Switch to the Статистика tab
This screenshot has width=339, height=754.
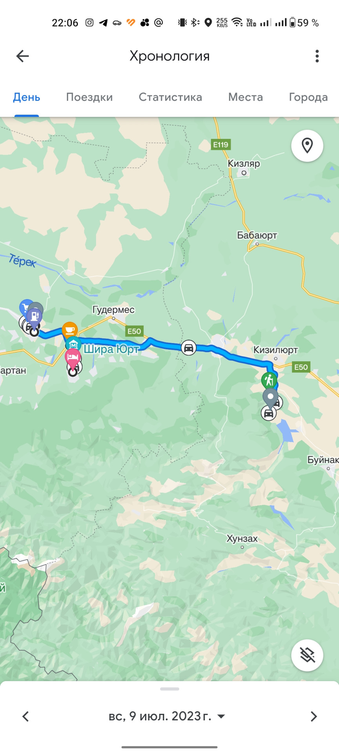170,97
